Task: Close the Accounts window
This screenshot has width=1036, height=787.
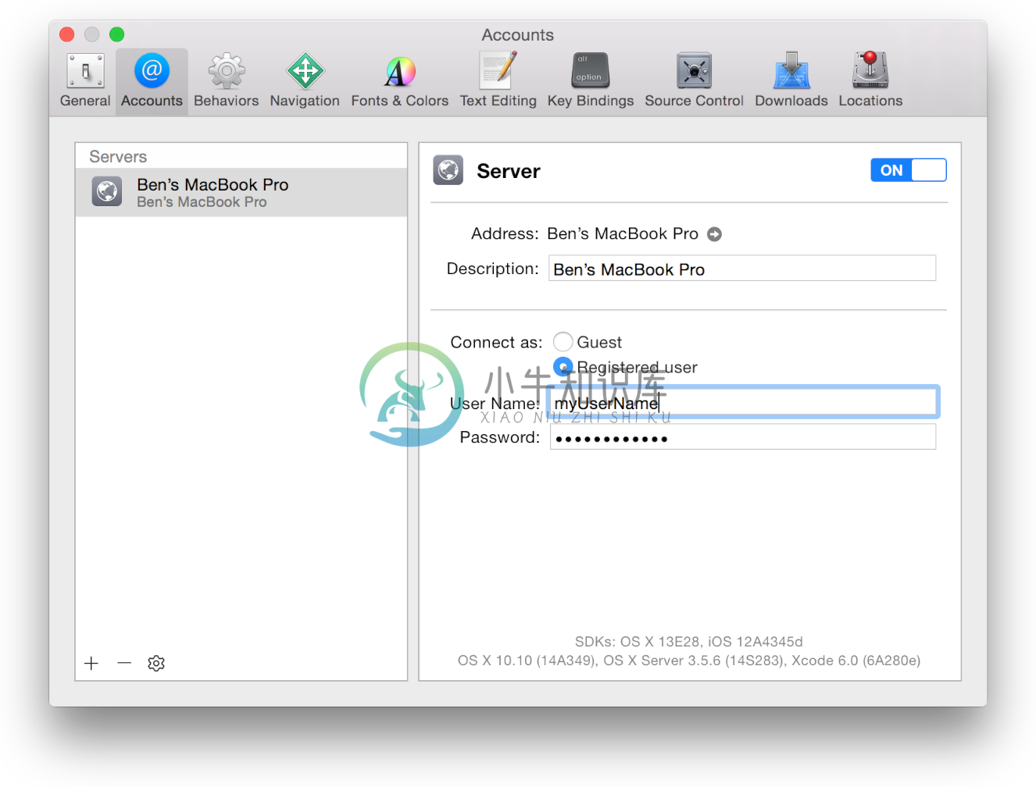Action: coord(67,34)
